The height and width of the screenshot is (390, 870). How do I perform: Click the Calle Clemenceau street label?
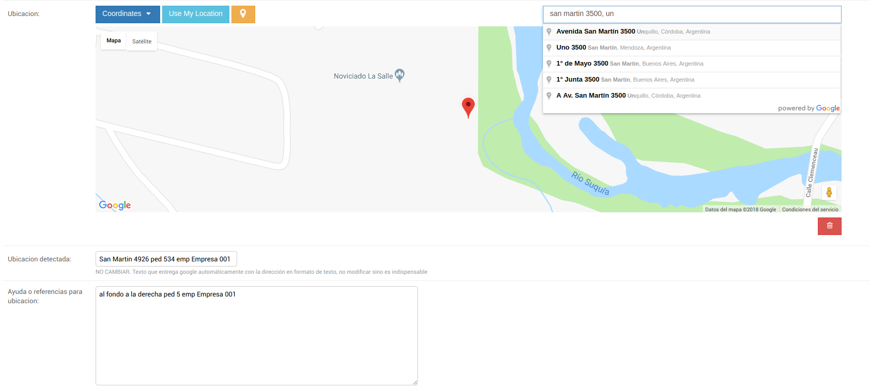(812, 173)
